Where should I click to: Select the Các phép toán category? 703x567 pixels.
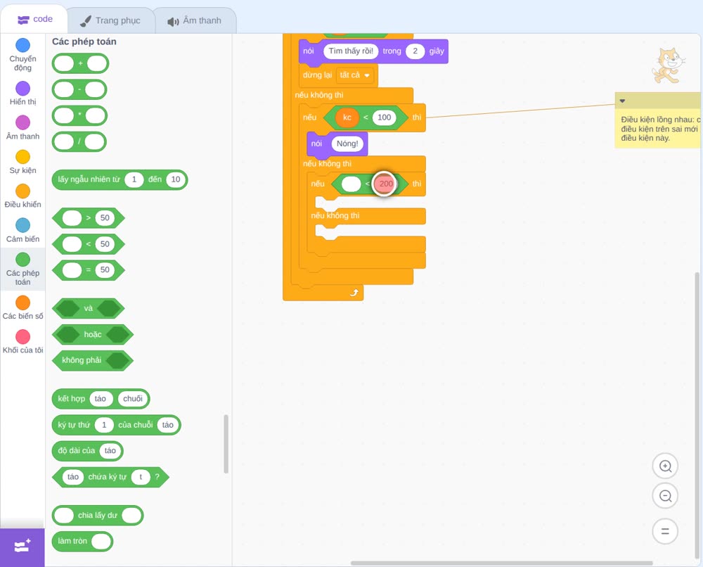22,269
